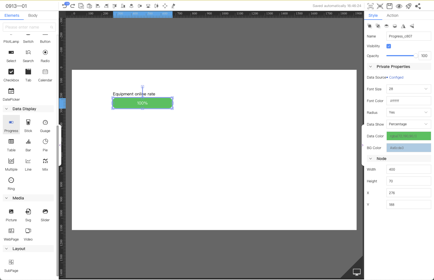The width and height of the screenshot is (434, 280).
Task: Click the Undo icon
Action: tap(65, 6)
